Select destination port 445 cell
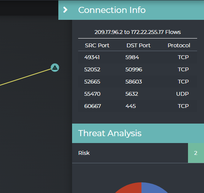The height and width of the screenshot is (193, 204). 131,106
